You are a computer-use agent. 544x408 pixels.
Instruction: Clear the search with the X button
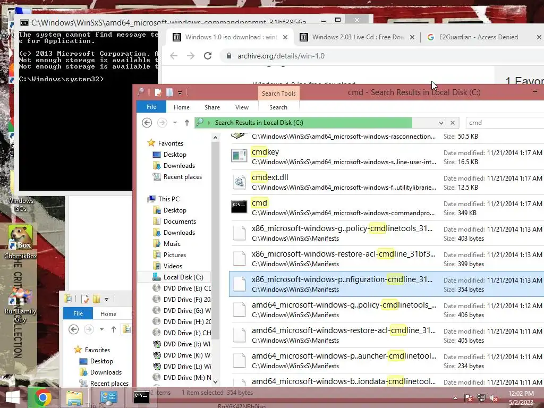pyautogui.click(x=453, y=123)
